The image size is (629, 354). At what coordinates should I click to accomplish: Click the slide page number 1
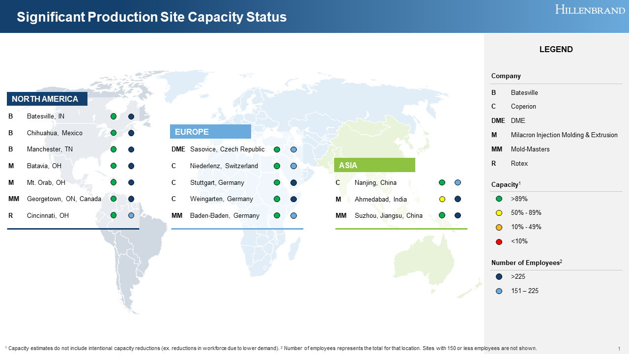[619, 349]
